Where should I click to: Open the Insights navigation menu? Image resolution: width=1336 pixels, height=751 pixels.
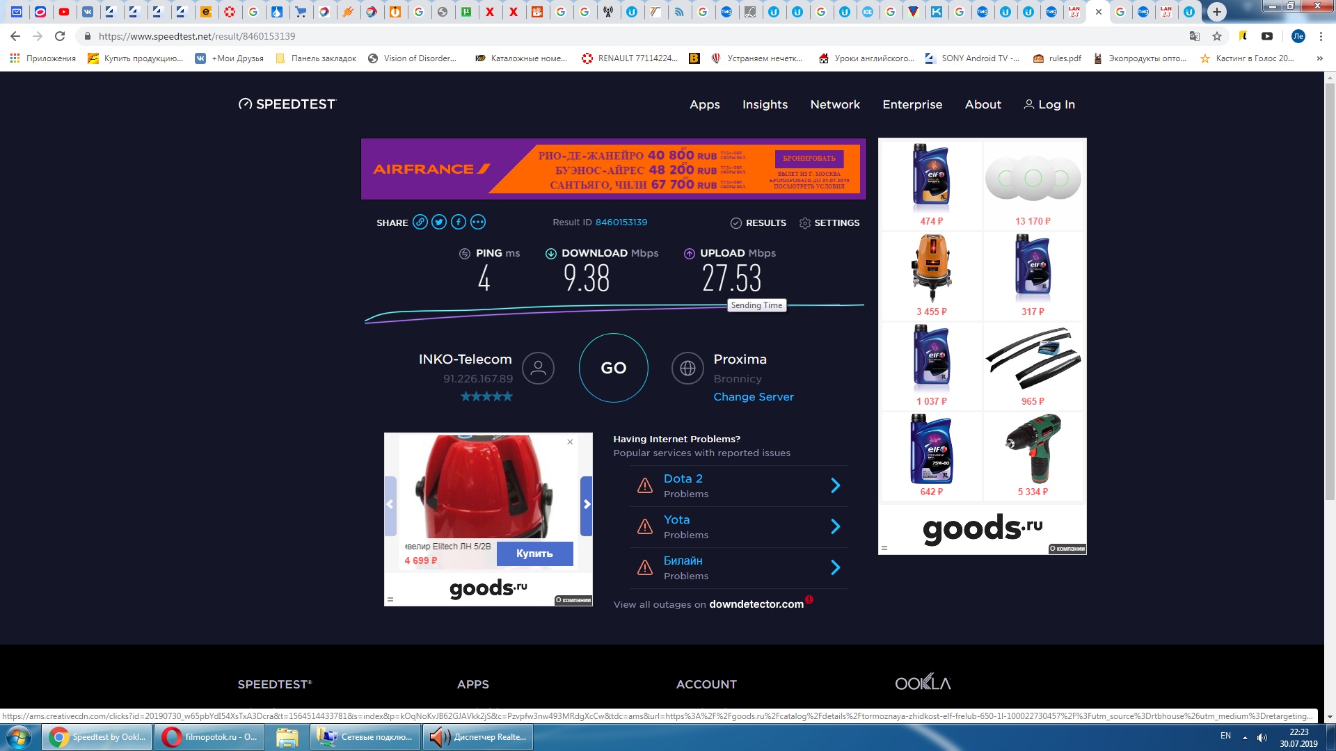click(765, 104)
